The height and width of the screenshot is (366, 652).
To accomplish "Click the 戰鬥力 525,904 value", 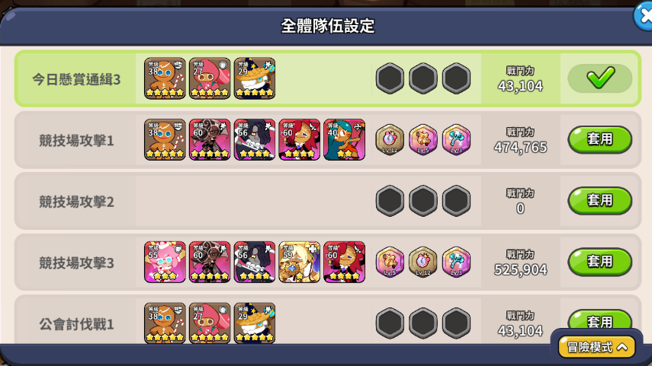I will tap(520, 269).
